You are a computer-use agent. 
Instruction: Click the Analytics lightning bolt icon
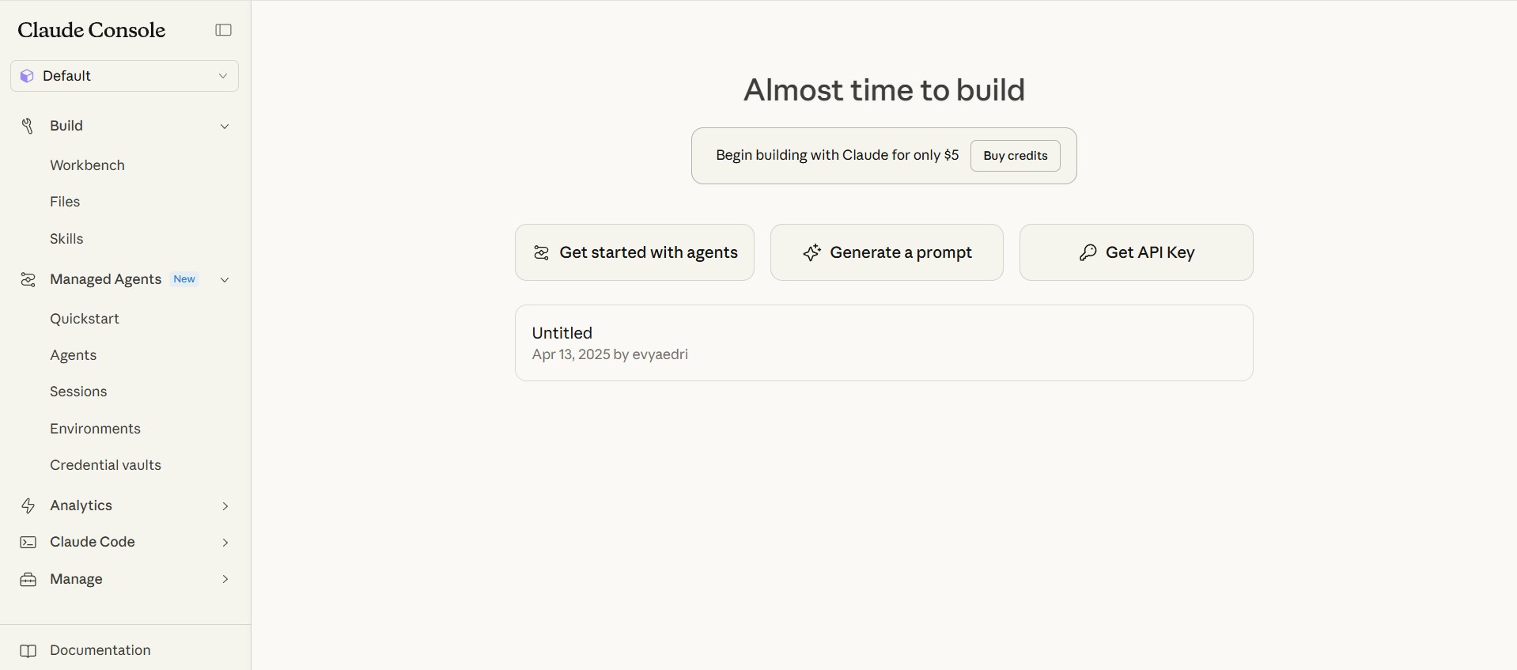[28, 505]
